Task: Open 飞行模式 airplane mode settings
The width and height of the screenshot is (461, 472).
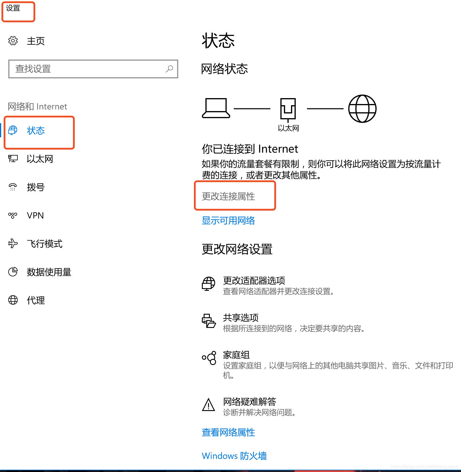Action: click(x=45, y=244)
